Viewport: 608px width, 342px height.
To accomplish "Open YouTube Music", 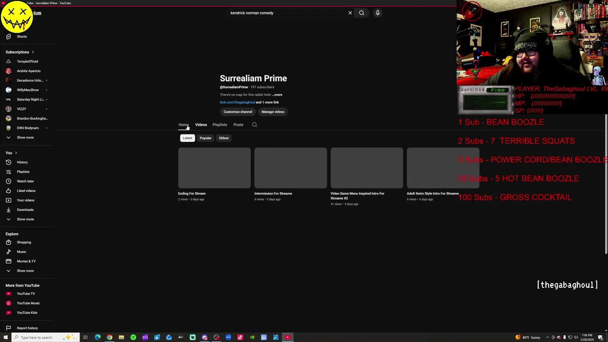I will pos(28,303).
